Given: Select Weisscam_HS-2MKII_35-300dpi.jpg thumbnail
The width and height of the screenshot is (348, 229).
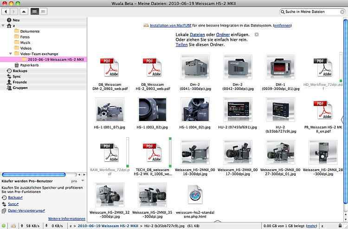Looking at the screenshot, I should (x=153, y=195).
